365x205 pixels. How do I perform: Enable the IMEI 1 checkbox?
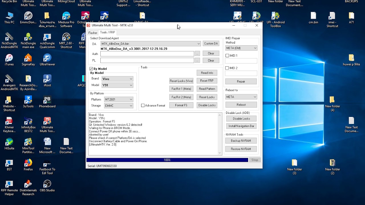pyautogui.click(x=227, y=56)
